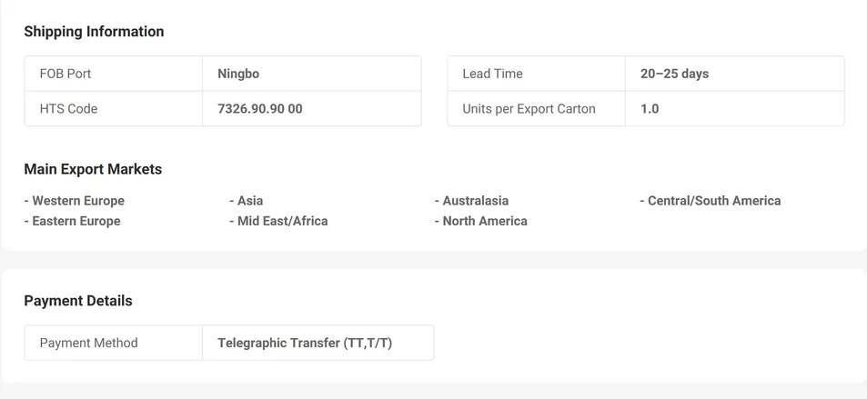
Task: Select the HTS Code label
Action: [x=68, y=109]
